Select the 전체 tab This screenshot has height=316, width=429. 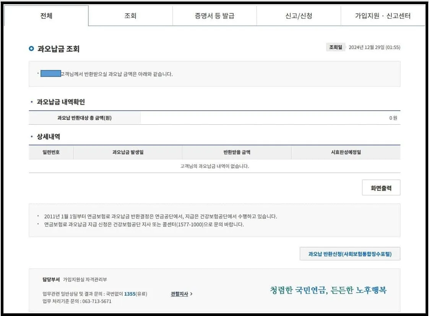(x=47, y=15)
